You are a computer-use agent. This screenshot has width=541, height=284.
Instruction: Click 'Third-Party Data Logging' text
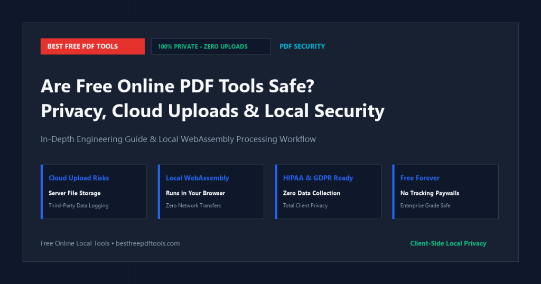pyautogui.click(x=79, y=205)
